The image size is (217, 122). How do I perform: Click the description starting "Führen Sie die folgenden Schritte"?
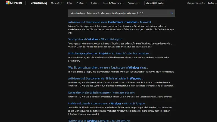(121, 29)
